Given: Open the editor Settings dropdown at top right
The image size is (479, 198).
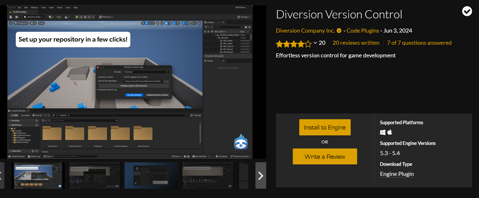Looking at the screenshot, I should (243, 17).
